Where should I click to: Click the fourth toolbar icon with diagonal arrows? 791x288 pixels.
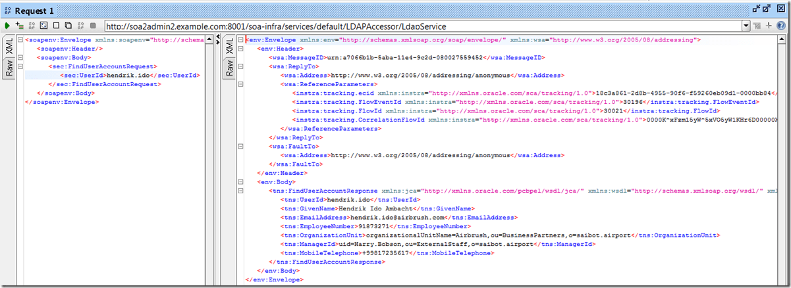(44, 26)
